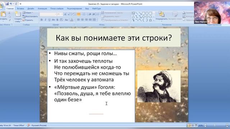
Task: Toggle strikethrough formatting
Action: click(53, 20)
